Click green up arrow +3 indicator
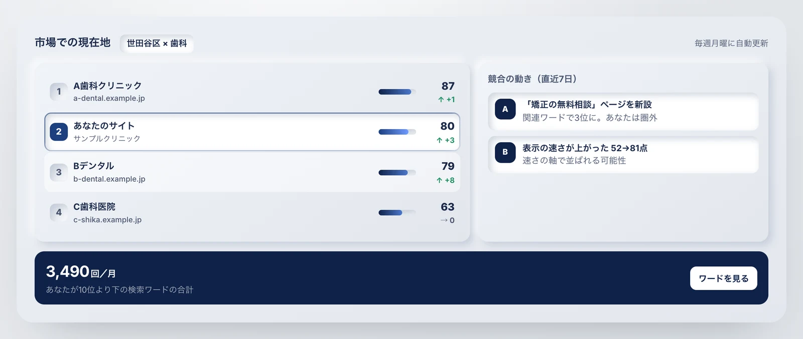Screen dimensions: 803x339 [446, 140]
